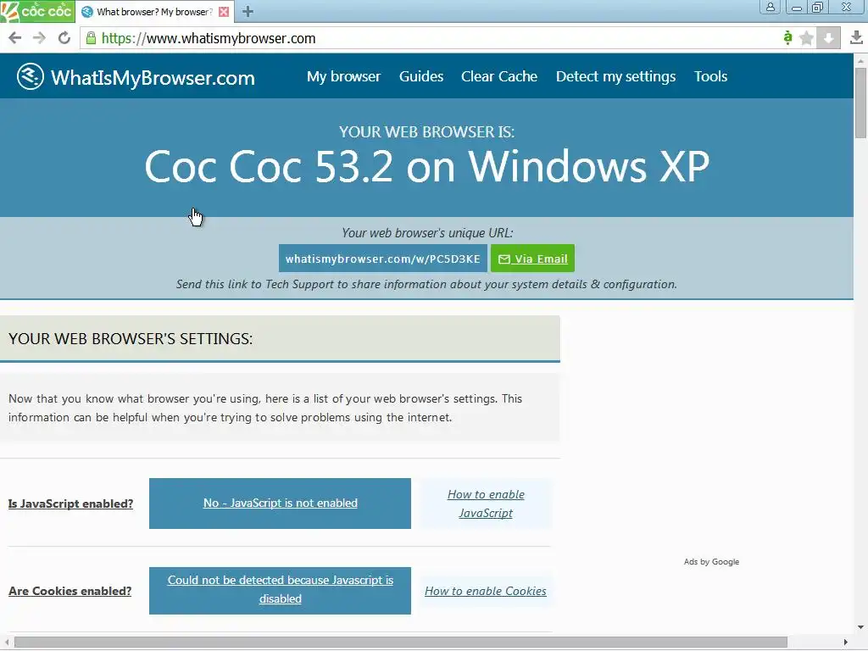Image resolution: width=868 pixels, height=651 pixels.
Task: Click the 'Ads by Google' label
Action: [x=711, y=562]
